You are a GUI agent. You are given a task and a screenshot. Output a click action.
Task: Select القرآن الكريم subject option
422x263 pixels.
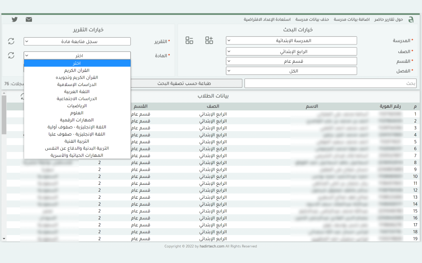click(77, 70)
